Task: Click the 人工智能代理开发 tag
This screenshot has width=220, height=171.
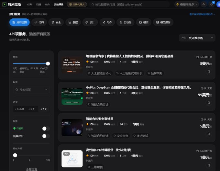Action: pos(129,73)
